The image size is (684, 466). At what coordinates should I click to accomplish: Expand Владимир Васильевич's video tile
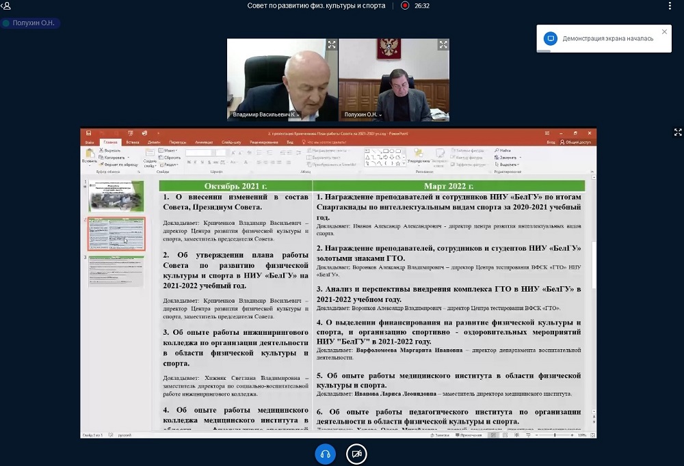tap(331, 45)
